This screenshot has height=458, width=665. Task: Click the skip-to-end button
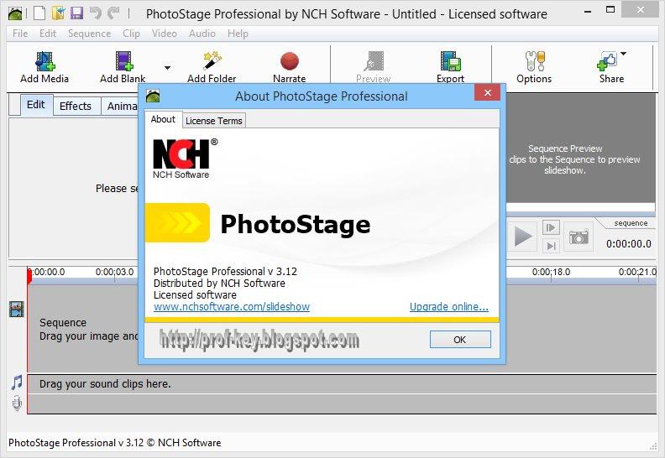(x=551, y=246)
